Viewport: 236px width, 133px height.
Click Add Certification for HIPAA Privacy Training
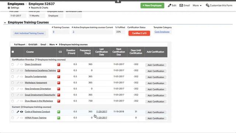tap(156, 118)
